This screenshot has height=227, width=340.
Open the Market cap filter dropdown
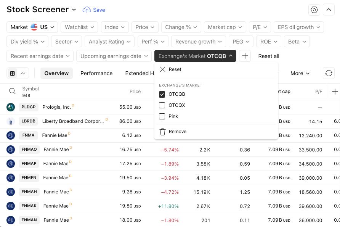[225, 27]
